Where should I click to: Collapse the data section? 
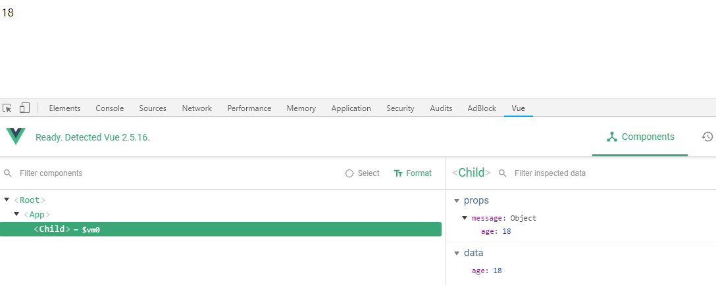[x=456, y=253]
